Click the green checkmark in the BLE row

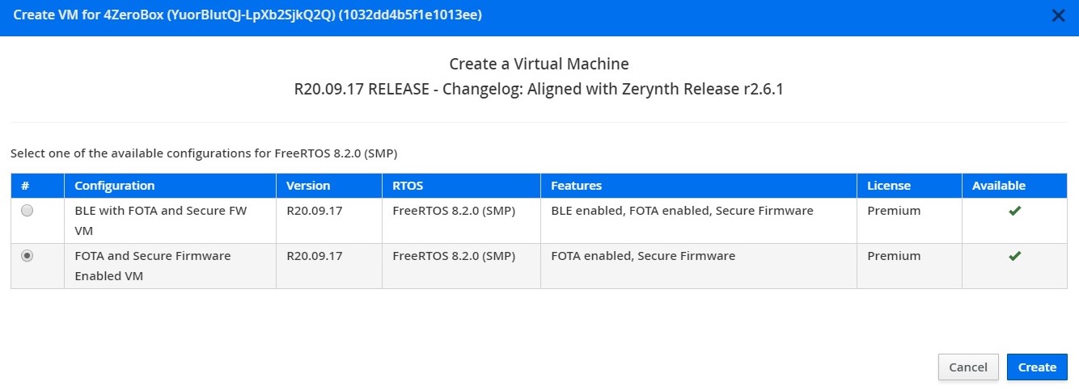pyautogui.click(x=1014, y=211)
